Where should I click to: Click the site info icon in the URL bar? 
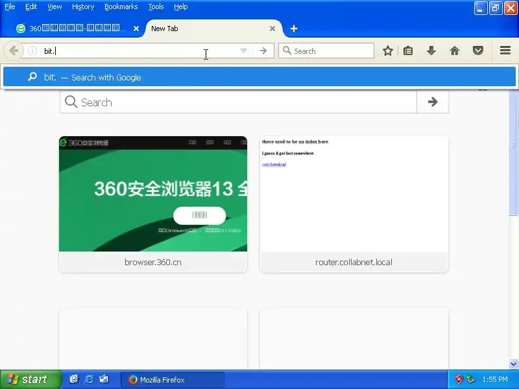pos(32,51)
